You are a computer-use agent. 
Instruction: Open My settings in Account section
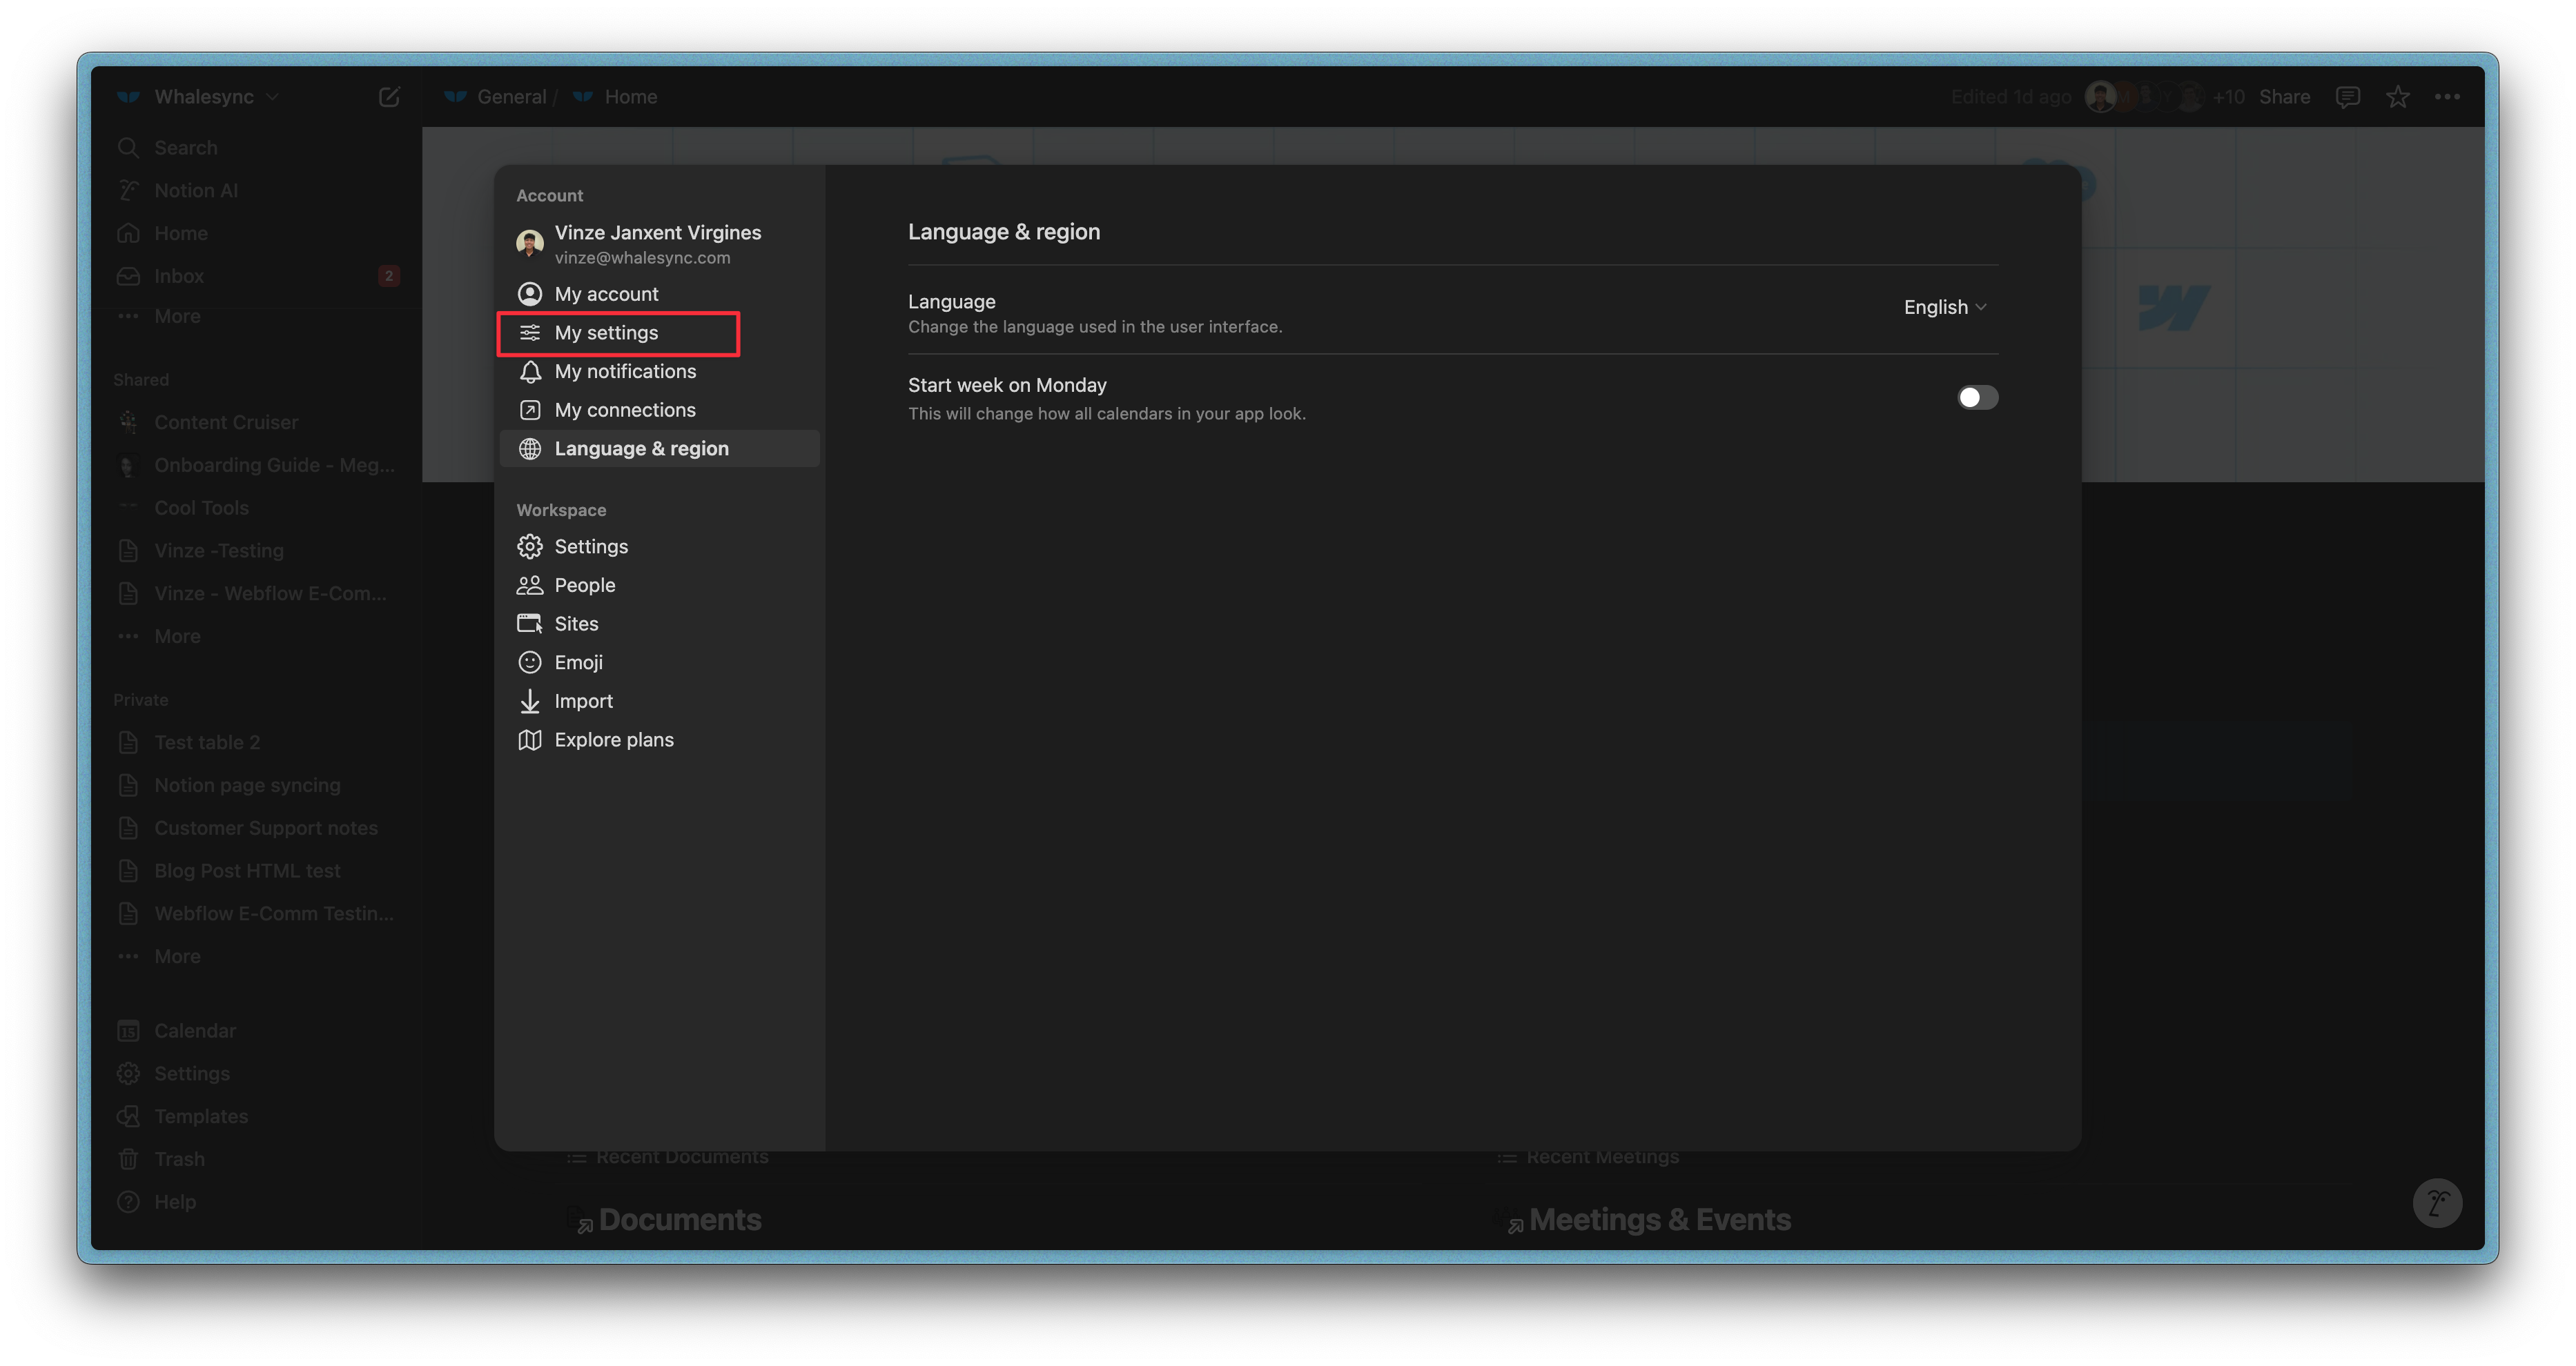(606, 333)
